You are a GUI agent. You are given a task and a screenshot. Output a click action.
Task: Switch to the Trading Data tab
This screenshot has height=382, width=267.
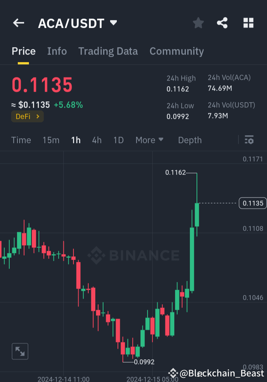pos(108,51)
